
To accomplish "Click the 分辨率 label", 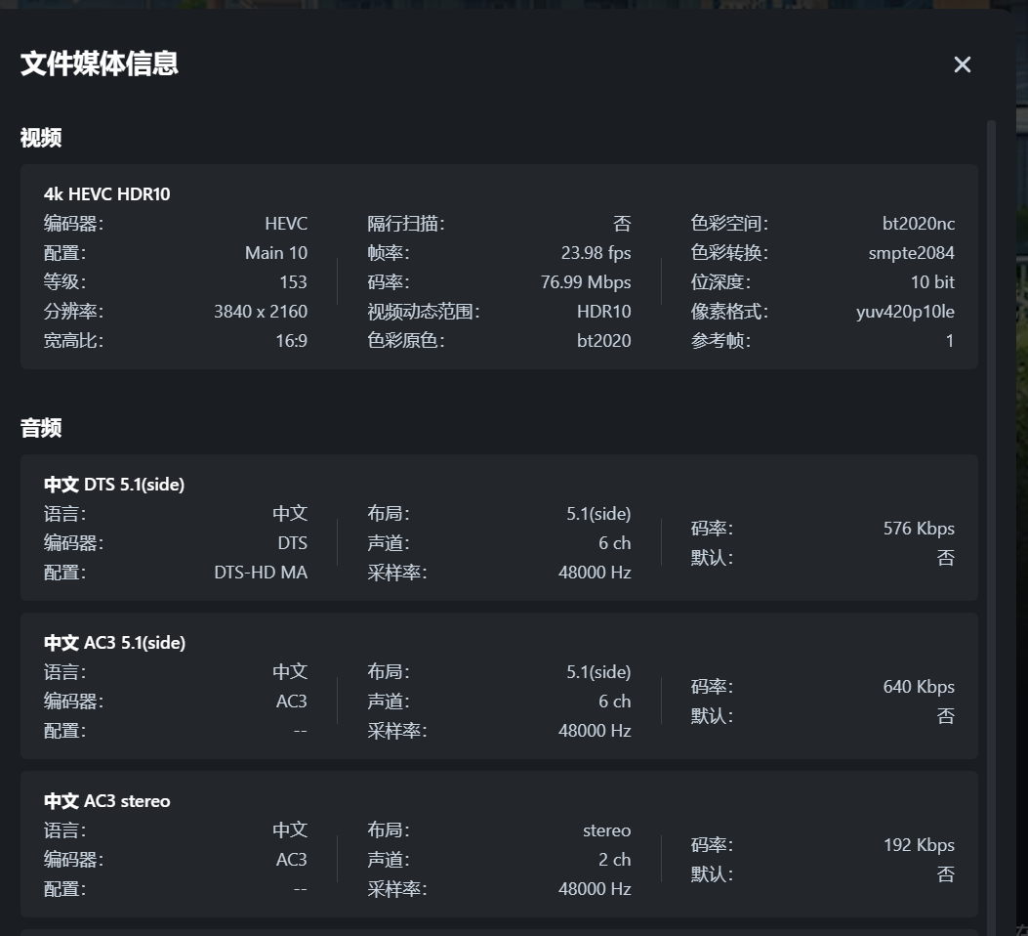I will point(73,312).
